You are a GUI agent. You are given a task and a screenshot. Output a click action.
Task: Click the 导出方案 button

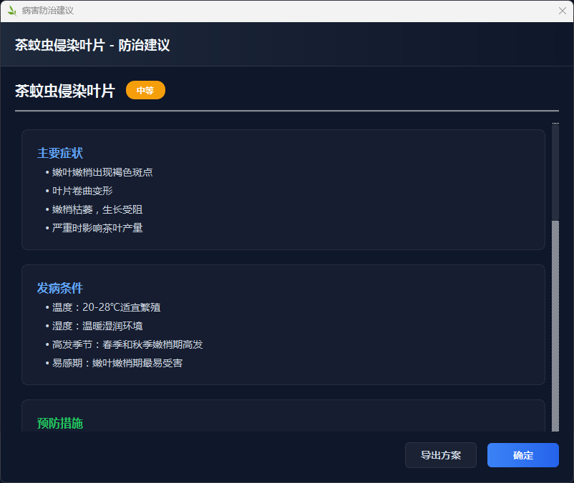point(440,455)
